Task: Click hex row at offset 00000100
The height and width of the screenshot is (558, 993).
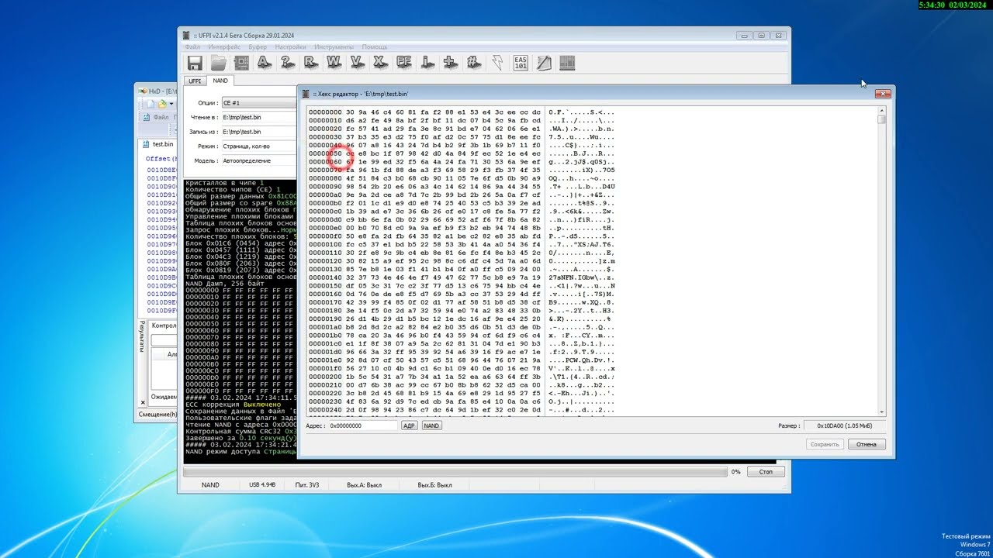Action: click(462, 244)
